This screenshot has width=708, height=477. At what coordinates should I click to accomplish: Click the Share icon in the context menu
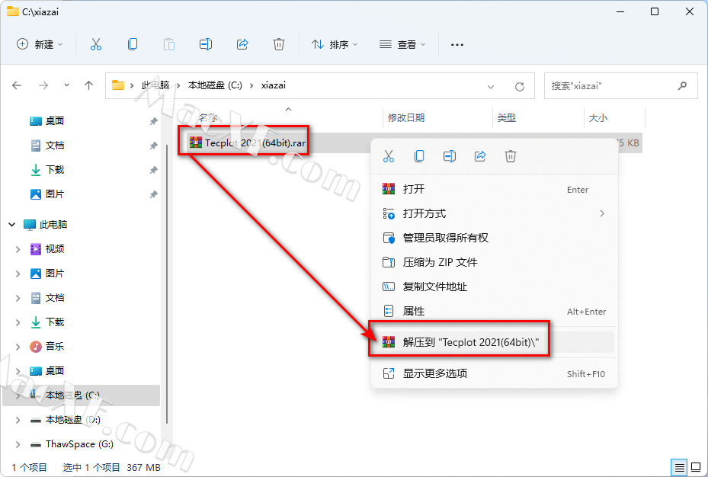(480, 156)
